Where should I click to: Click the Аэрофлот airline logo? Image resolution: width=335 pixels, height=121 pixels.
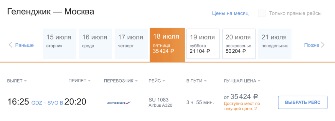click(x=118, y=103)
